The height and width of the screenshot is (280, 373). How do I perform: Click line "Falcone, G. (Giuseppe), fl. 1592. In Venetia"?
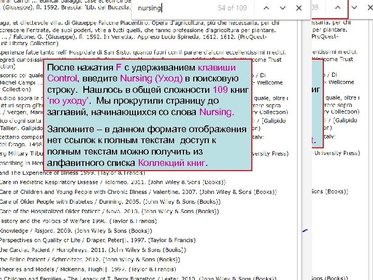pos(134,37)
